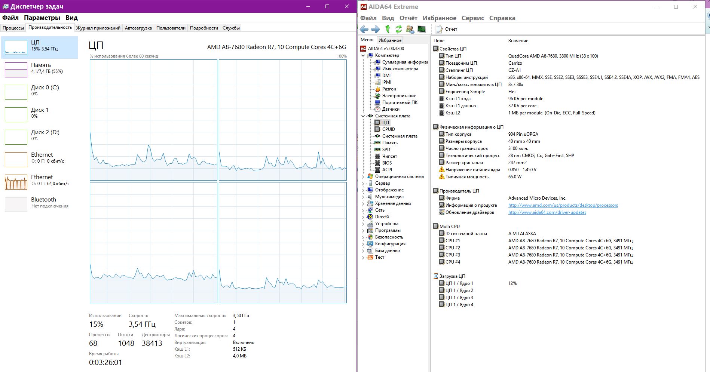Switch to the Службы tab
The image size is (710, 372).
coord(231,28)
